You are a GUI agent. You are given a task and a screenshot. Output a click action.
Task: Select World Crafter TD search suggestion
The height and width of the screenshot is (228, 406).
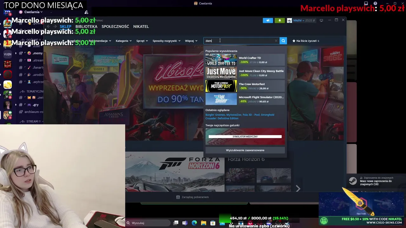point(245,60)
